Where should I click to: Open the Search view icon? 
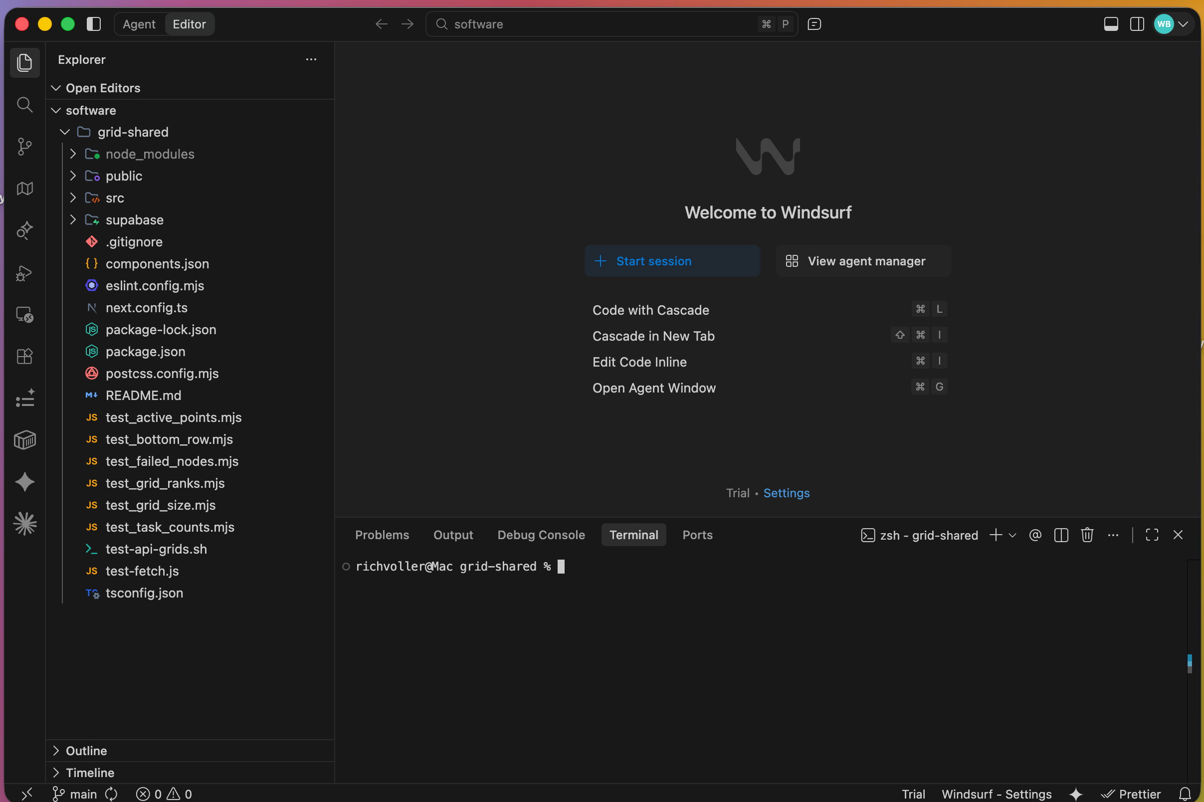point(24,105)
